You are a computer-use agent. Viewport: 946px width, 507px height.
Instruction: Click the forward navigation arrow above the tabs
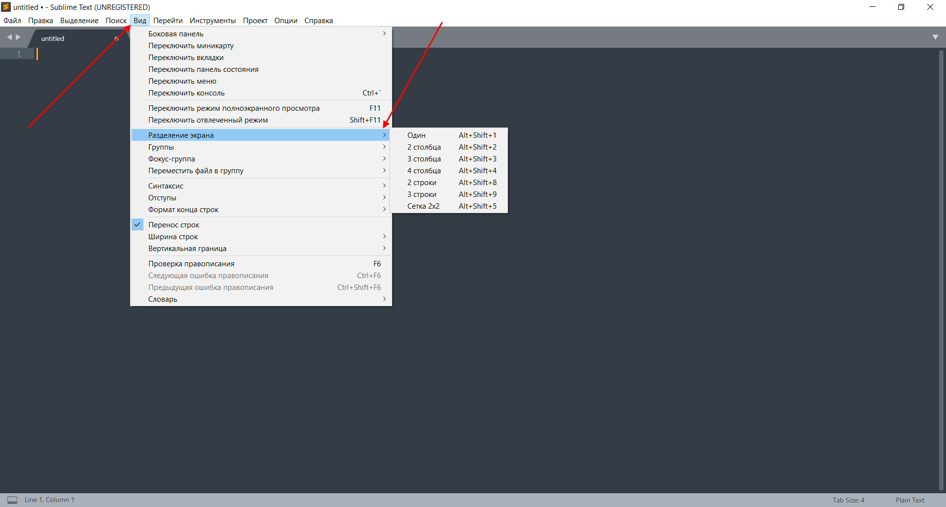(x=18, y=36)
